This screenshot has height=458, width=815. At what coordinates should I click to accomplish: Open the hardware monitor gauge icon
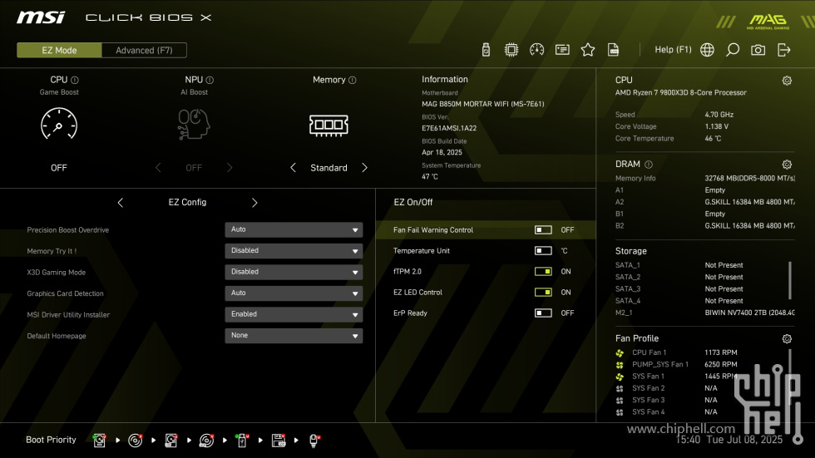point(537,50)
